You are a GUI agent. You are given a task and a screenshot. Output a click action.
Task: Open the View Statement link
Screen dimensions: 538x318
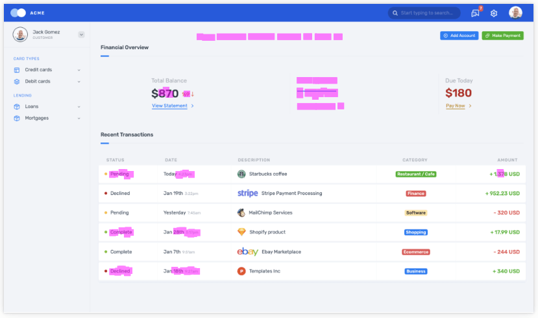pyautogui.click(x=169, y=106)
